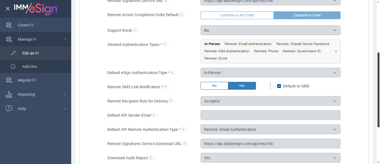
Task: Click info icon beside Support Kiosk
Action: point(135,30)
